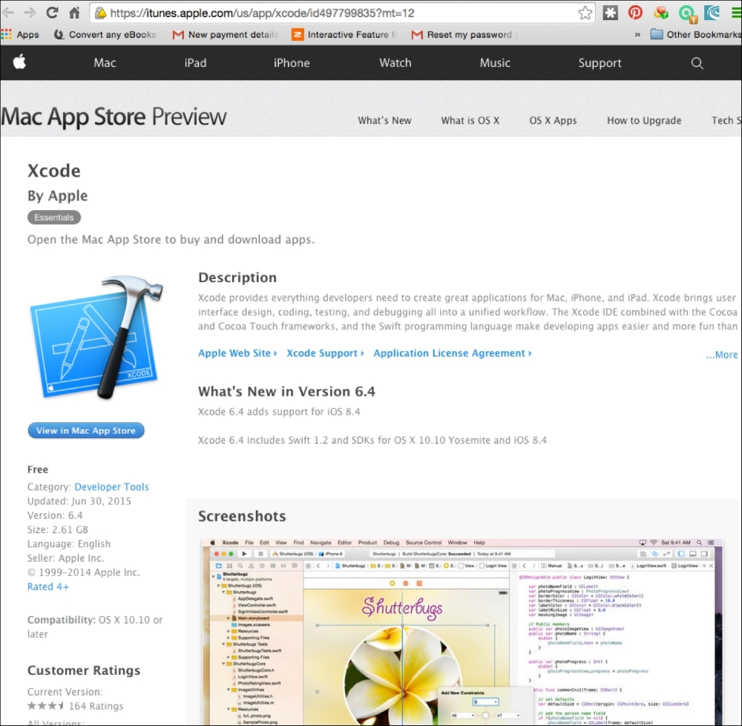
Task: Click the Pinterest extension icon
Action: (x=635, y=13)
